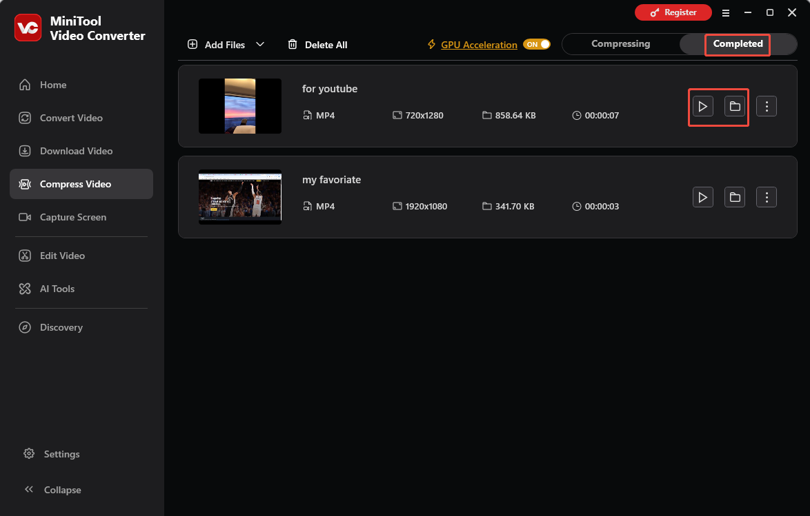Image resolution: width=810 pixels, height=516 pixels.
Task: Open AI Tools section
Action: point(81,289)
